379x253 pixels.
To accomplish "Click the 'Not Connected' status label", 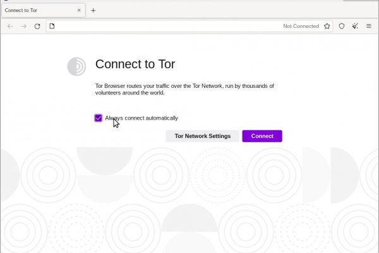I will (301, 26).
